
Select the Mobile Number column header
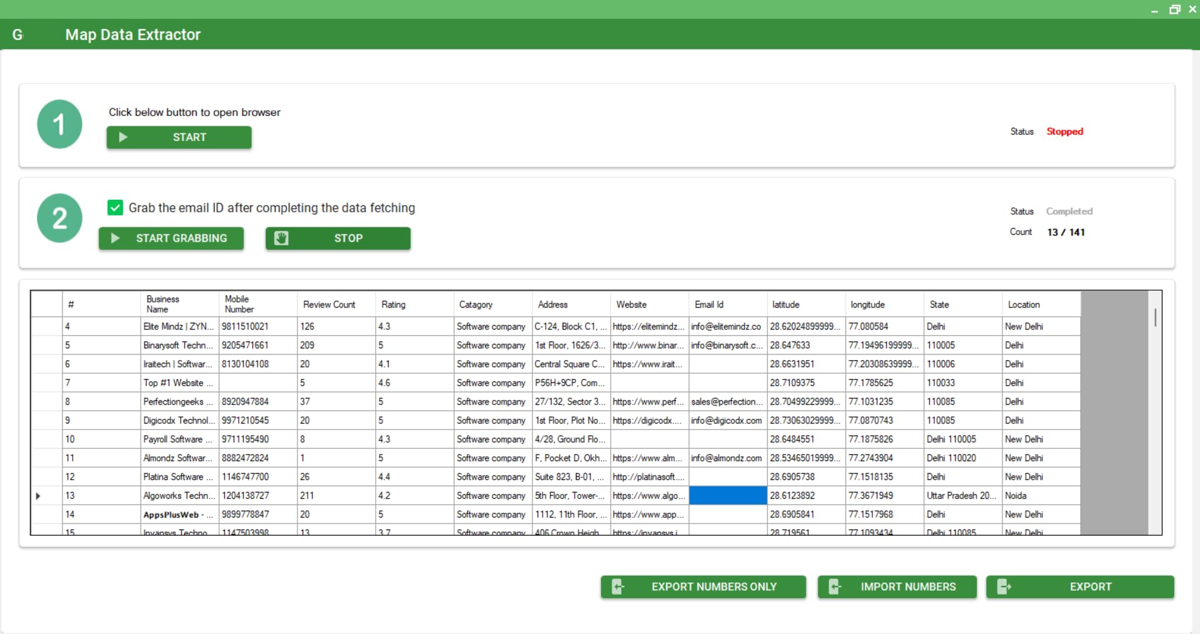click(258, 304)
